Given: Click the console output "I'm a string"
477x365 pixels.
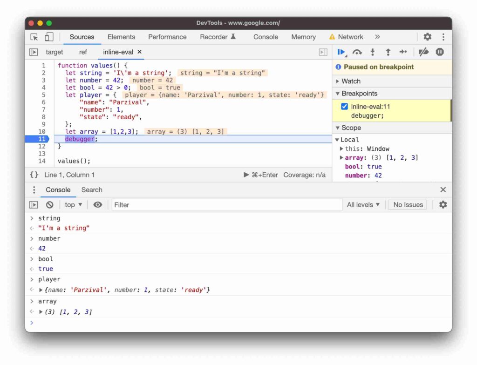Looking at the screenshot, I should [x=64, y=228].
